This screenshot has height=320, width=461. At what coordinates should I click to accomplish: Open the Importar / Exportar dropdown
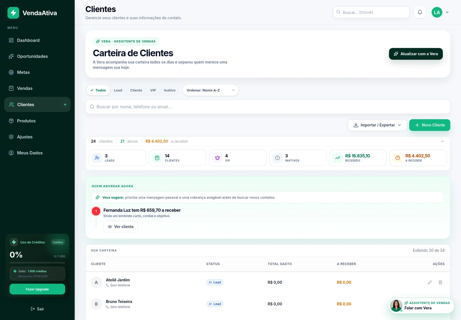coord(377,125)
